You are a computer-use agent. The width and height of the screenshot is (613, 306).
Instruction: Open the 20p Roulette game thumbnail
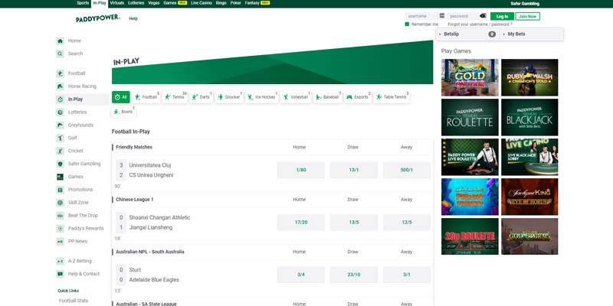click(x=470, y=236)
